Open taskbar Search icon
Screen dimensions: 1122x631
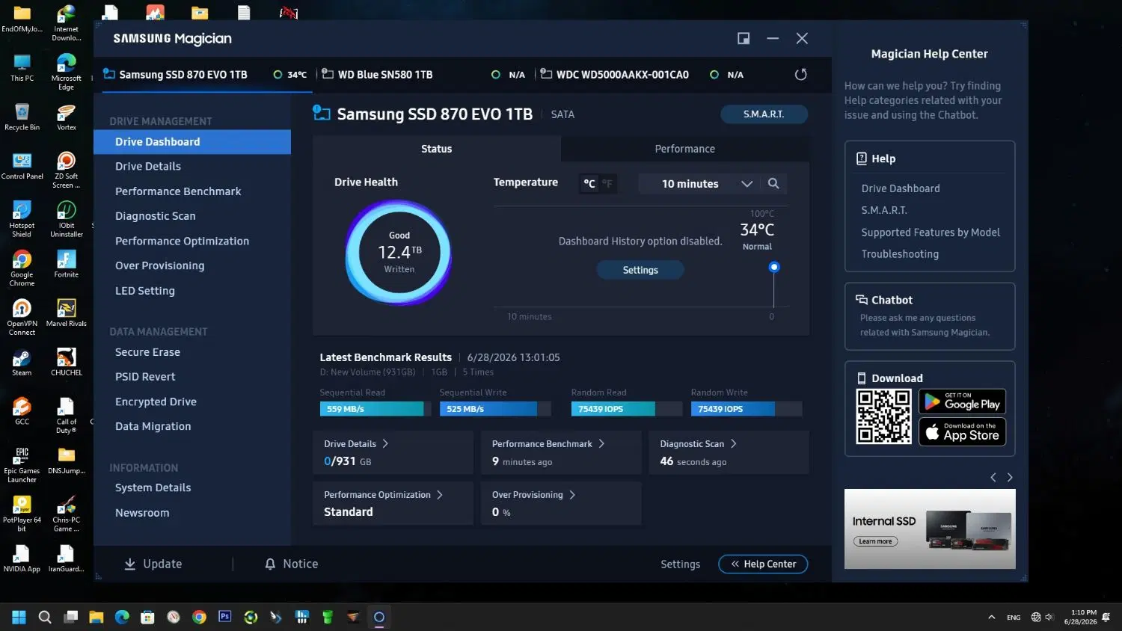45,617
